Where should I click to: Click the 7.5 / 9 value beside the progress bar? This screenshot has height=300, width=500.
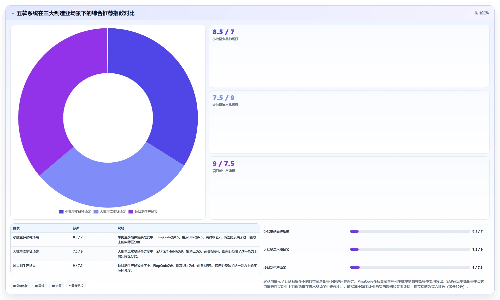pos(478,250)
